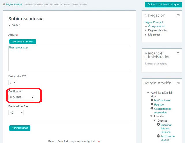Screen dimensions: 185x143
Task: Click the Delimitador CSV label
Action: click(x=18, y=76)
